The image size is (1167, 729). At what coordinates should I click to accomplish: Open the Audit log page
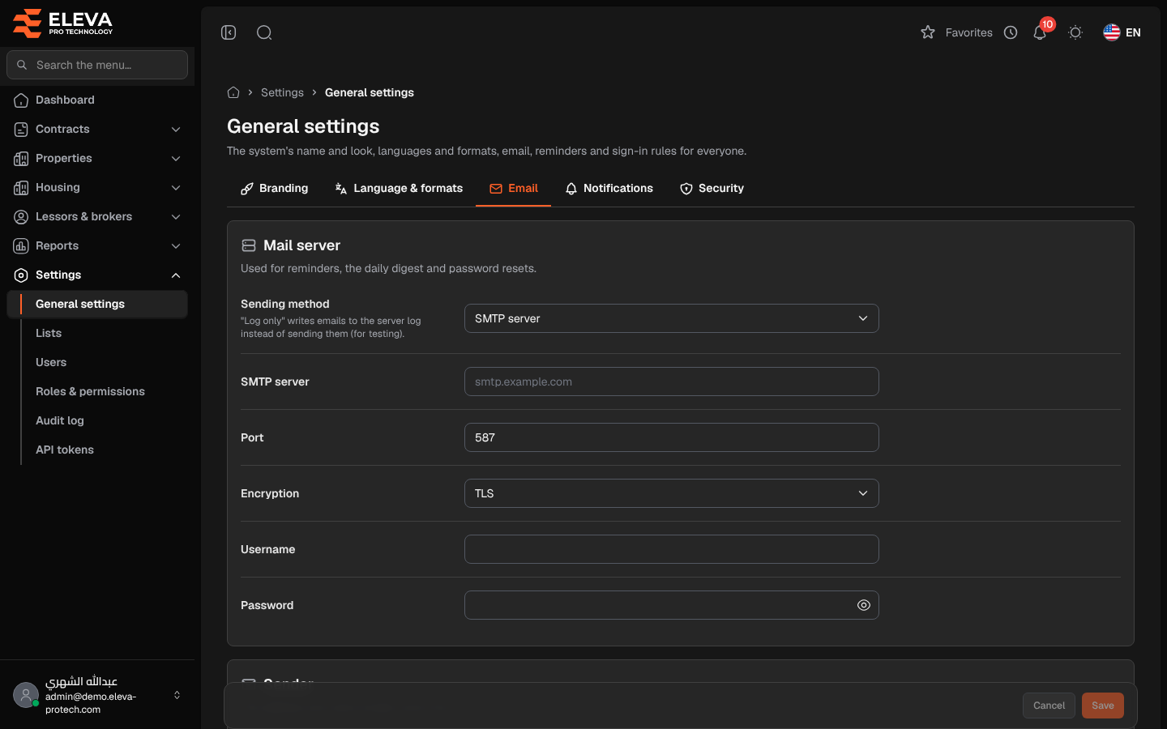tap(104, 420)
